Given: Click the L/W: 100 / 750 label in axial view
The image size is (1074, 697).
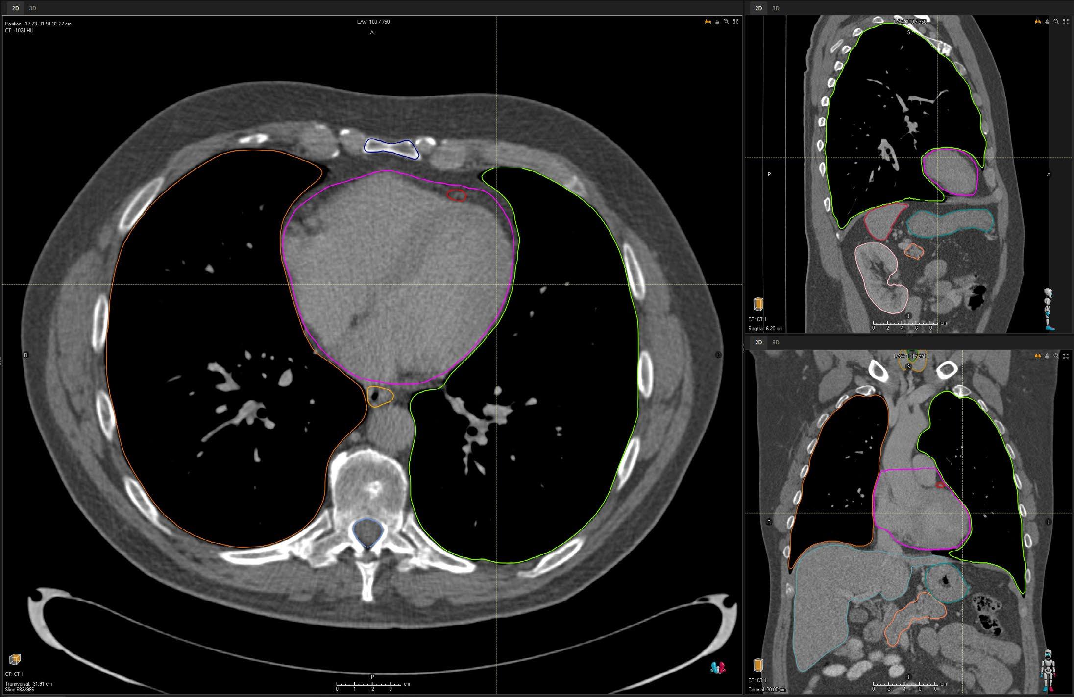Looking at the screenshot, I should tap(373, 22).
